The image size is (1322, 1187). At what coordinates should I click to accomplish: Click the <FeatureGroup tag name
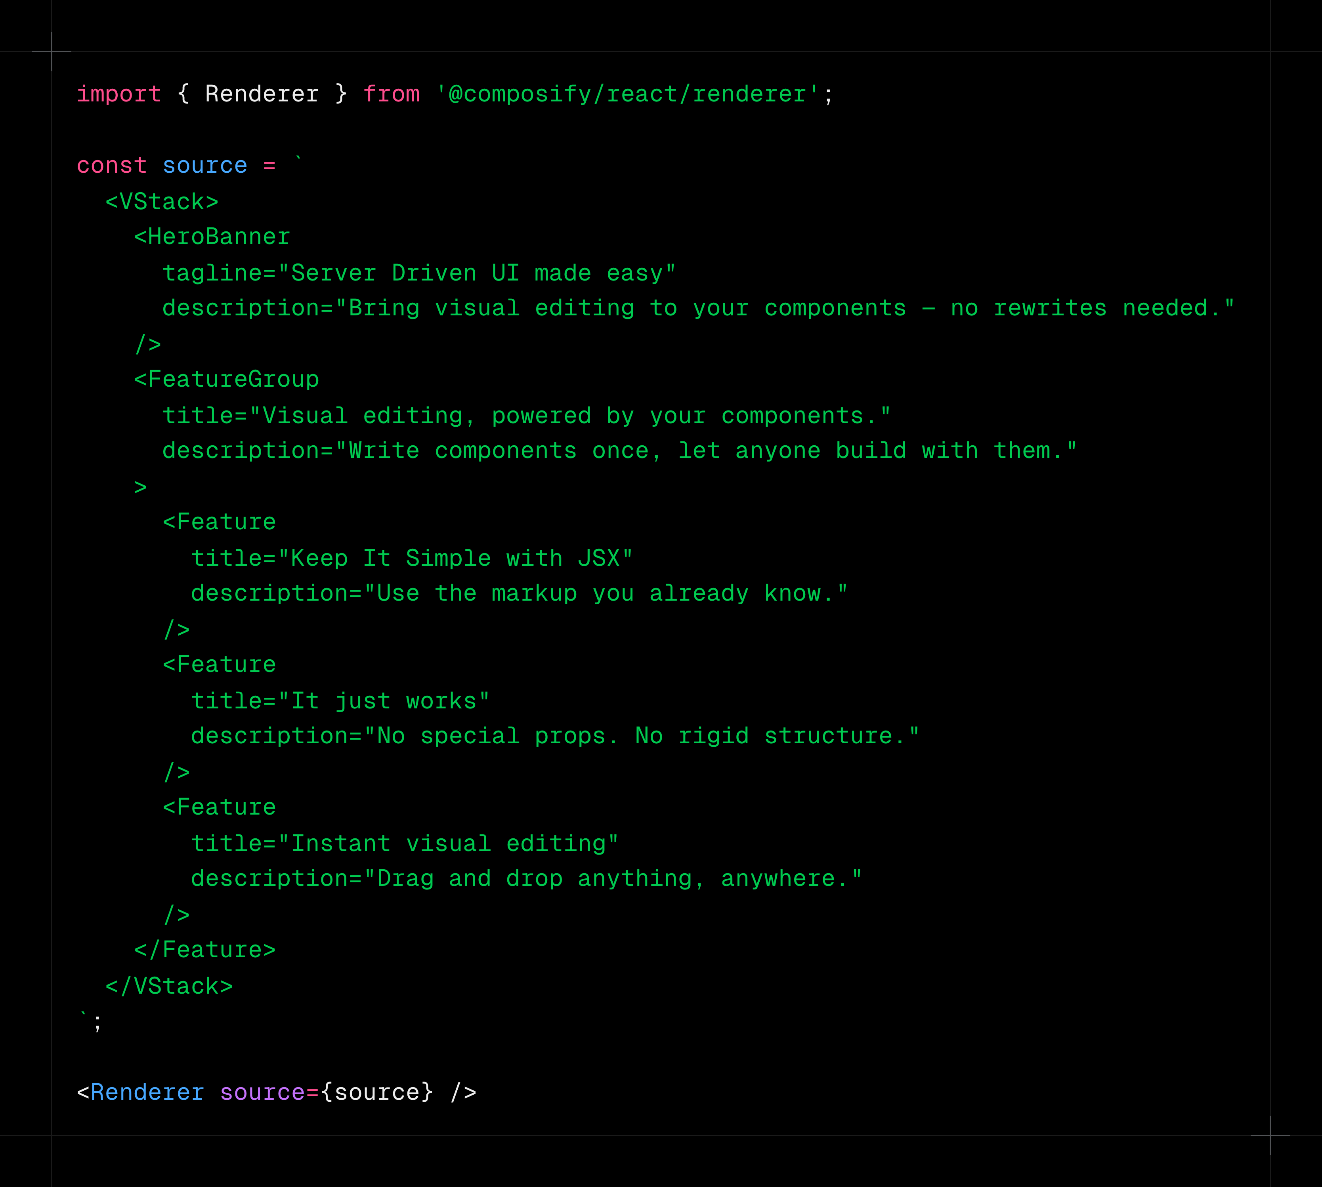[226, 380]
